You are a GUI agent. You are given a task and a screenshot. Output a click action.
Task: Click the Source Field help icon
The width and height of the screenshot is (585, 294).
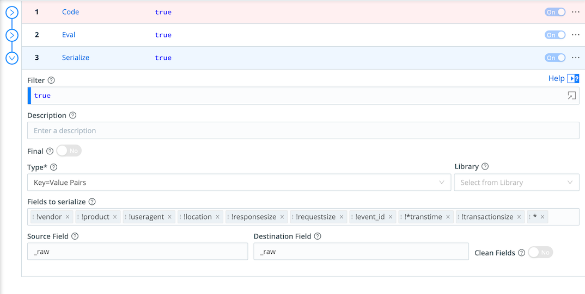[75, 236]
